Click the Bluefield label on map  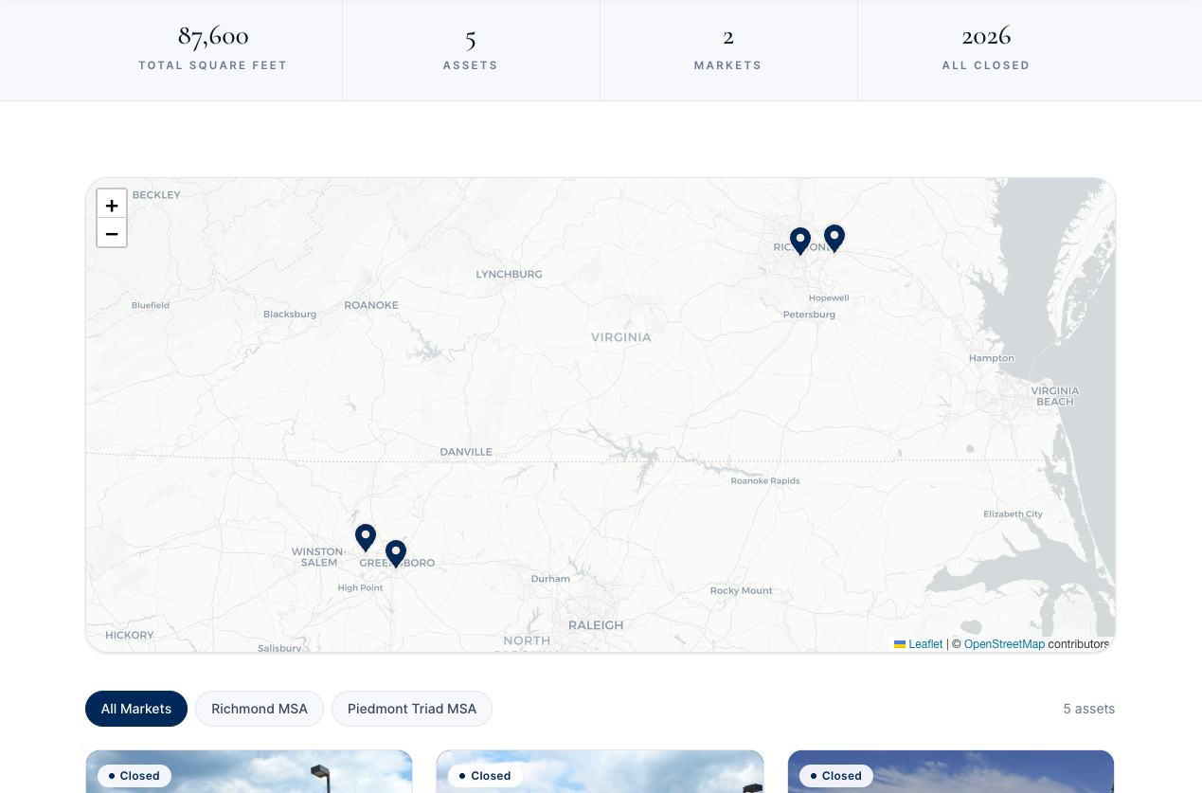coord(151,305)
